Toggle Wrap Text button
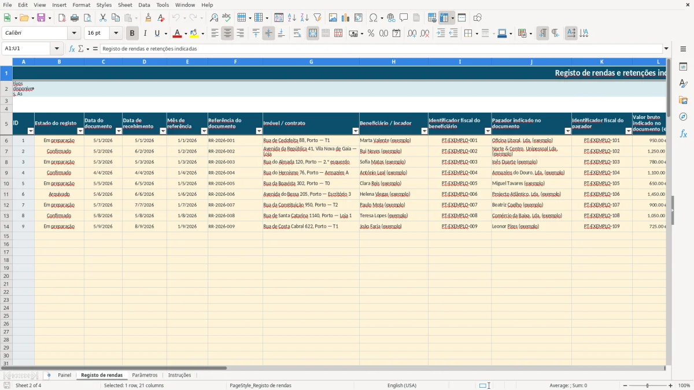Viewport: 694px width, 390px height. coord(297,34)
